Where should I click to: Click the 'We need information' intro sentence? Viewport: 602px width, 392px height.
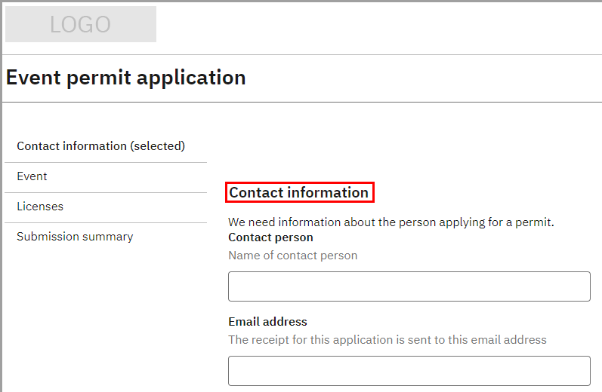point(391,223)
